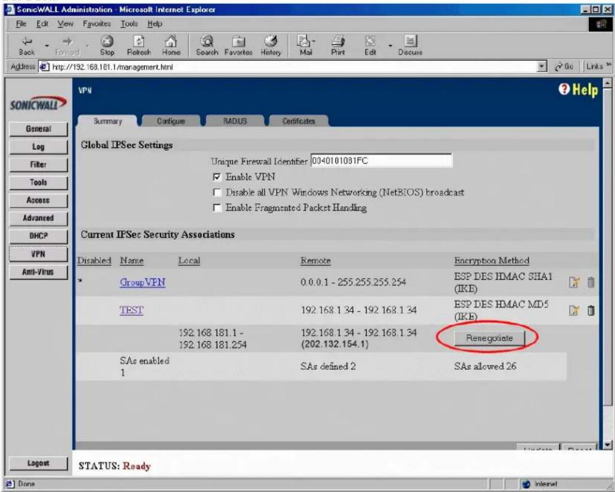Check Enable Fragmented Packet Handling
The image size is (615, 492).
(x=217, y=207)
